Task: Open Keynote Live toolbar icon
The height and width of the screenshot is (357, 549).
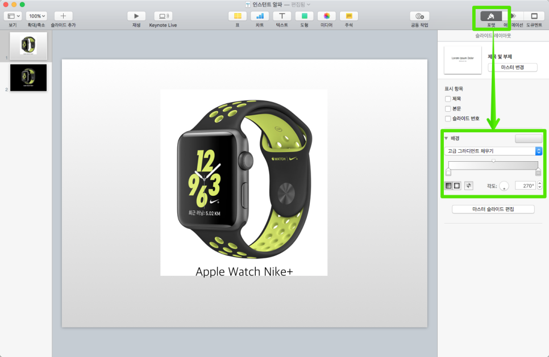Action: (x=163, y=16)
